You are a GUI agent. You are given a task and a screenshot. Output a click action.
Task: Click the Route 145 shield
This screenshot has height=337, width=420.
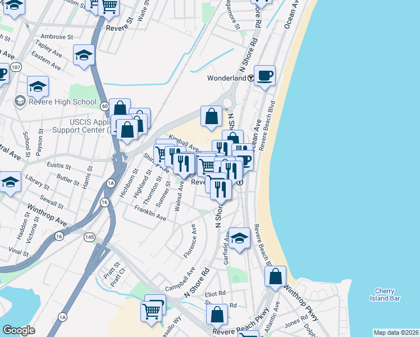click(89, 237)
